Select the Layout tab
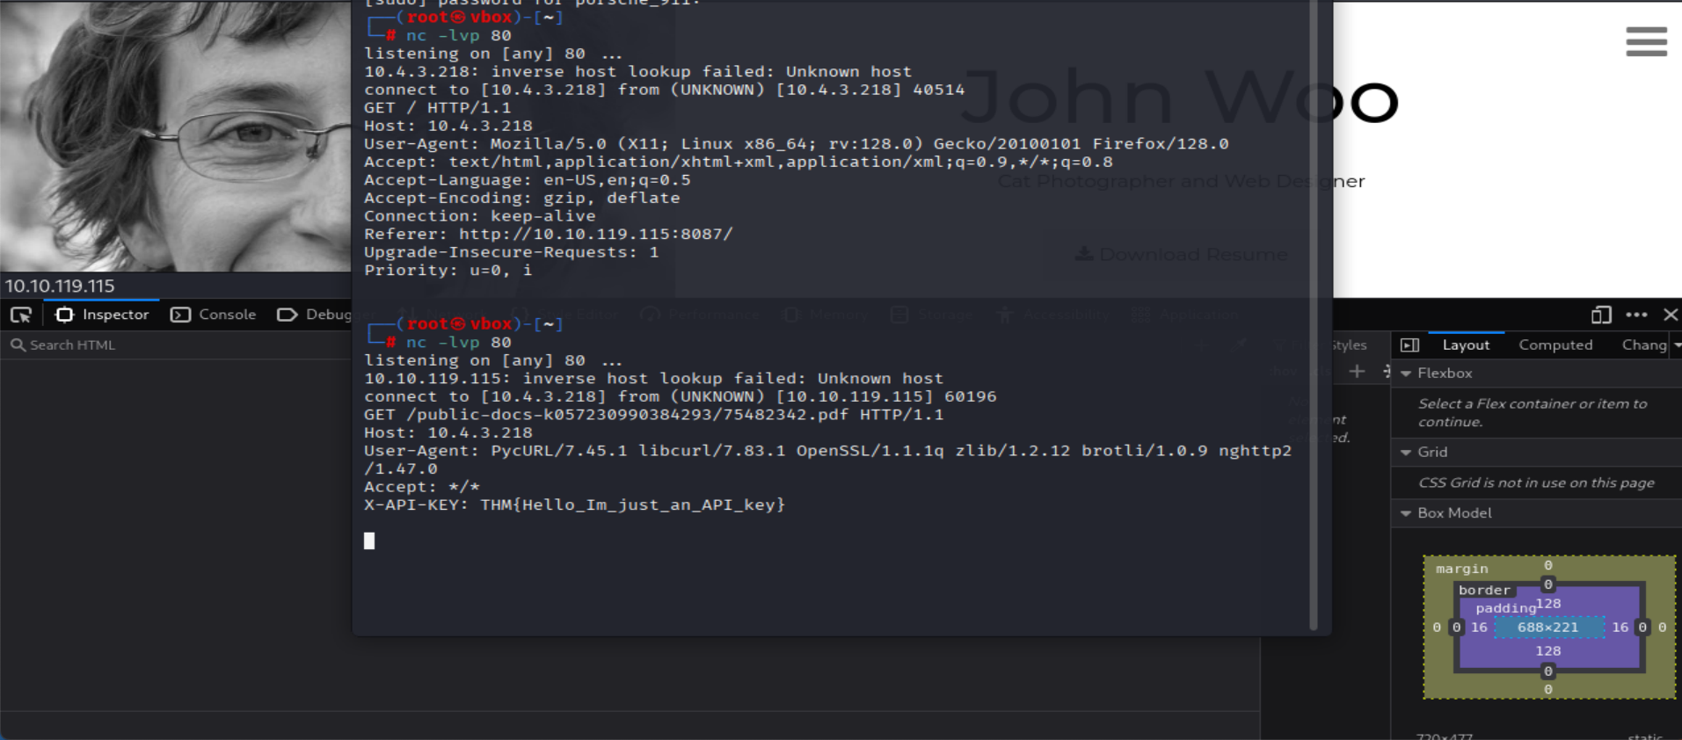The image size is (1682, 740). click(1466, 345)
